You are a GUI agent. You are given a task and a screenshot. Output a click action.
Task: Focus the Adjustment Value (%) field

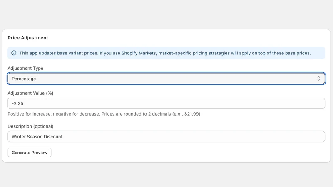[166, 103]
